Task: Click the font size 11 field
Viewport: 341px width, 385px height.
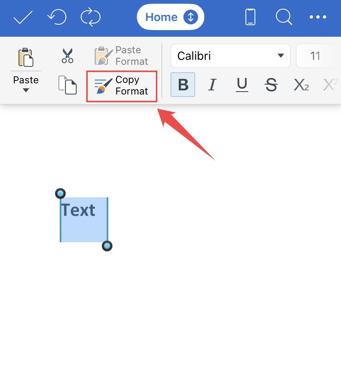Action: point(318,56)
